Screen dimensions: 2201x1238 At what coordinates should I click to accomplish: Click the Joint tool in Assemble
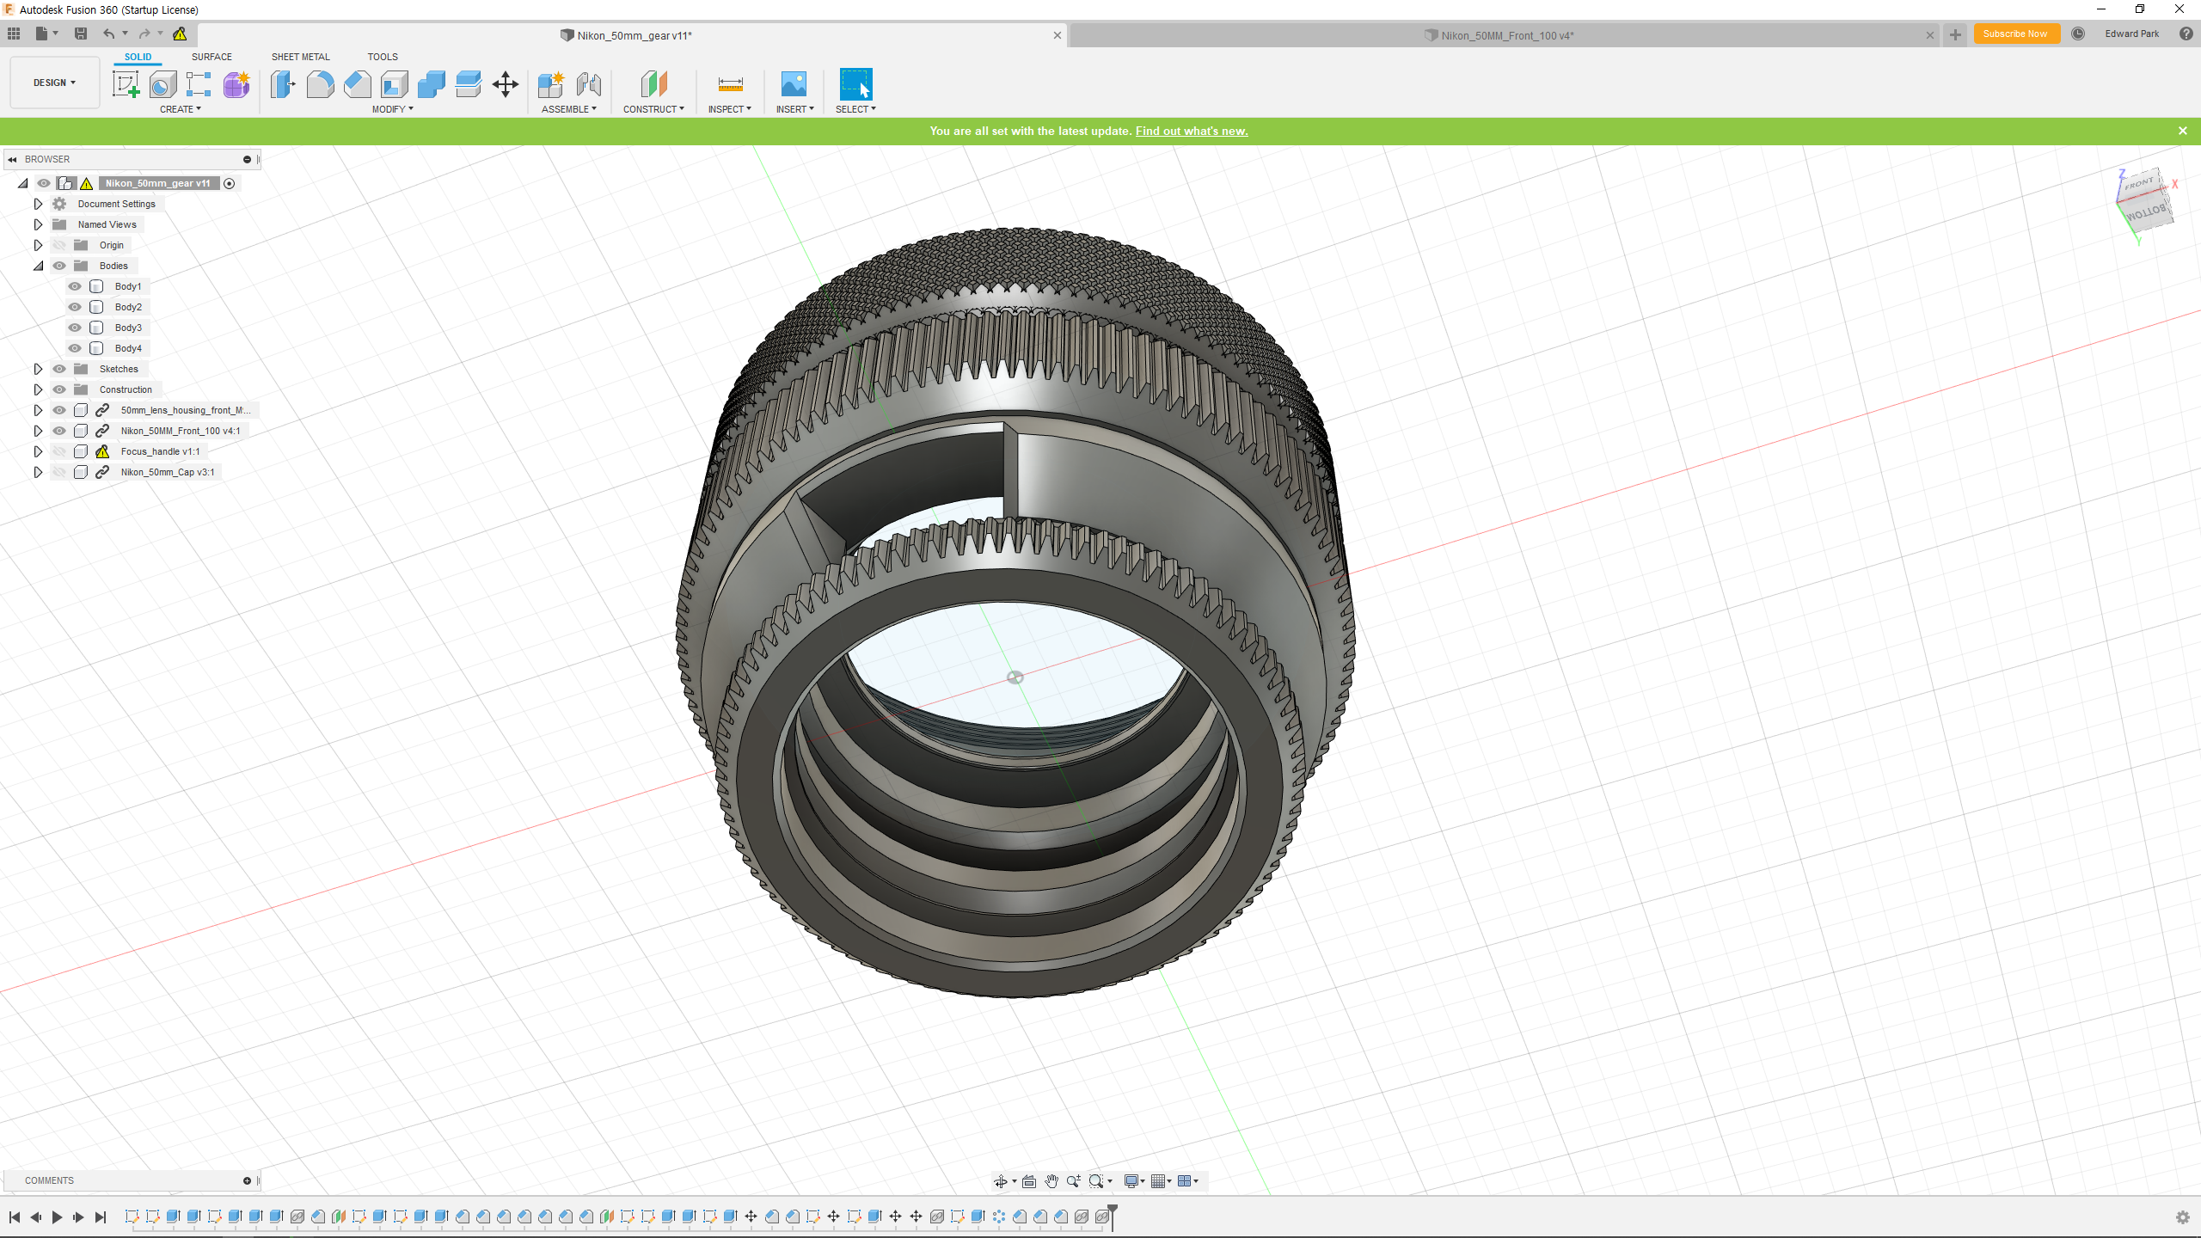pyautogui.click(x=589, y=84)
